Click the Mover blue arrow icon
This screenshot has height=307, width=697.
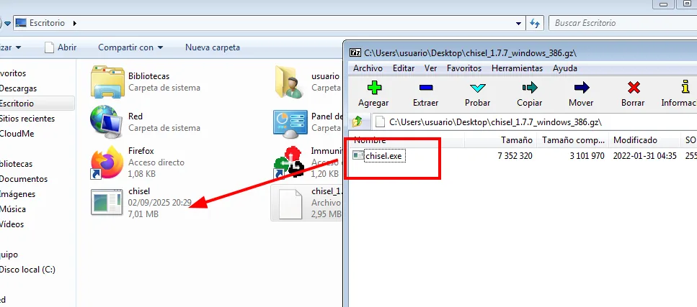(582, 88)
